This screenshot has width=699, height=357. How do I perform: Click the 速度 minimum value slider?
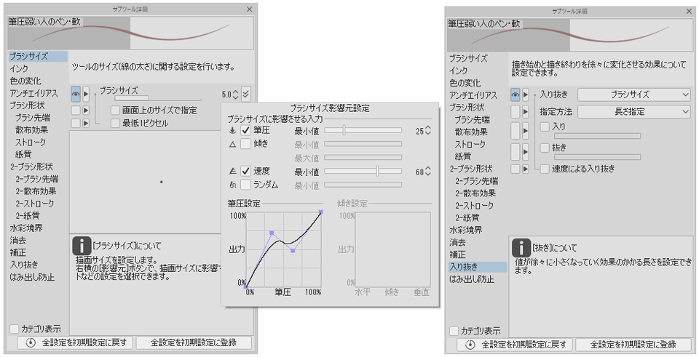pos(363,171)
